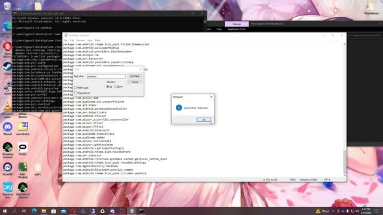The height and width of the screenshot is (215, 383).
Task: Open Task View on the taskbar
Action: pyautogui.click(x=24, y=211)
